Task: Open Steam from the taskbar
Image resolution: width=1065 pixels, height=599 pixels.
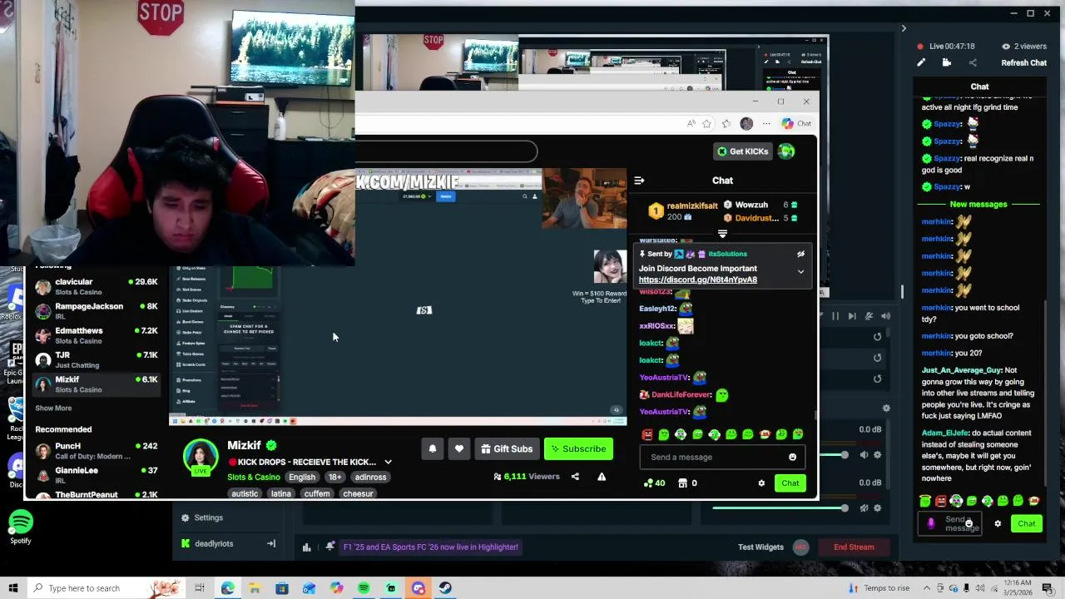Action: coord(445,588)
